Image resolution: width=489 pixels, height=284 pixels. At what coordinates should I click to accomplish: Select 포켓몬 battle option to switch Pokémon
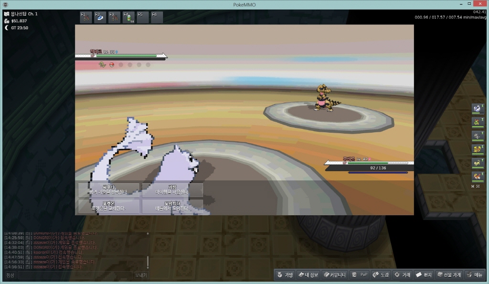[x=109, y=206]
